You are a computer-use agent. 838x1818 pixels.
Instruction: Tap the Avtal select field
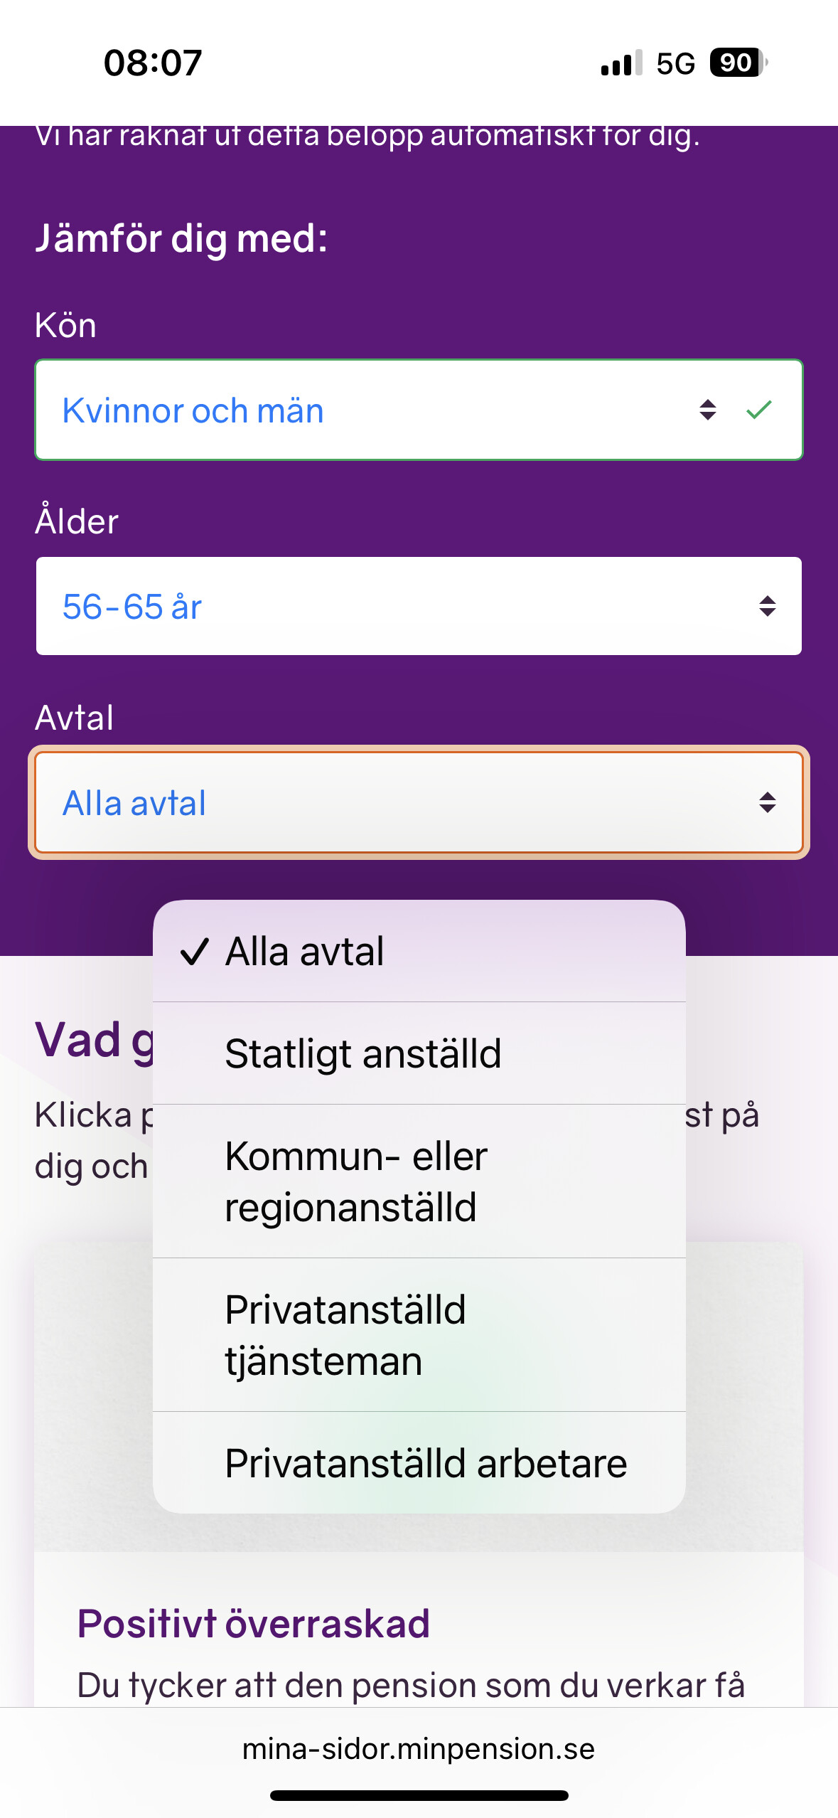(x=419, y=802)
